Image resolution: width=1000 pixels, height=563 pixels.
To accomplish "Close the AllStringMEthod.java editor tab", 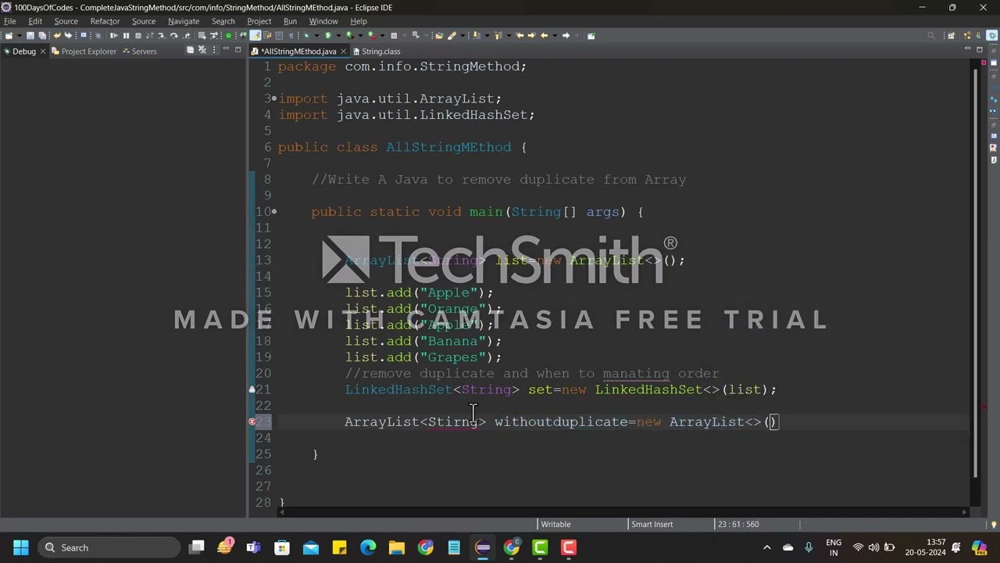I will pos(343,51).
